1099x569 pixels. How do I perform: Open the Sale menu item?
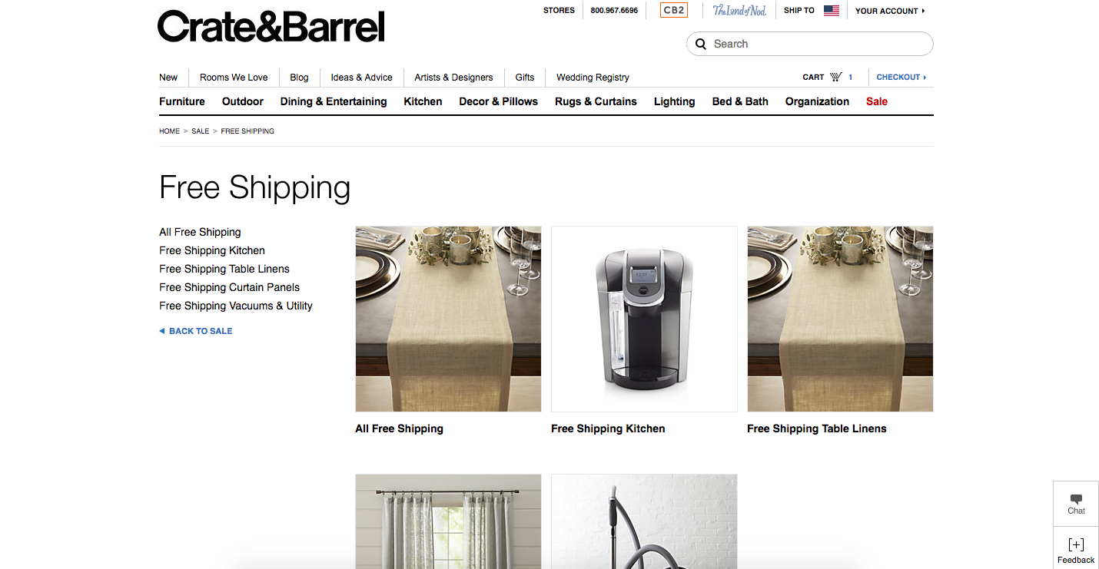tap(877, 101)
